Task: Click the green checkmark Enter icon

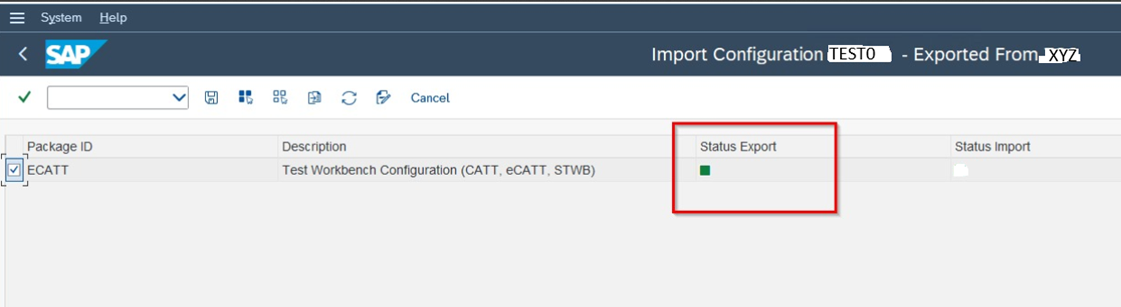Action: click(x=25, y=97)
